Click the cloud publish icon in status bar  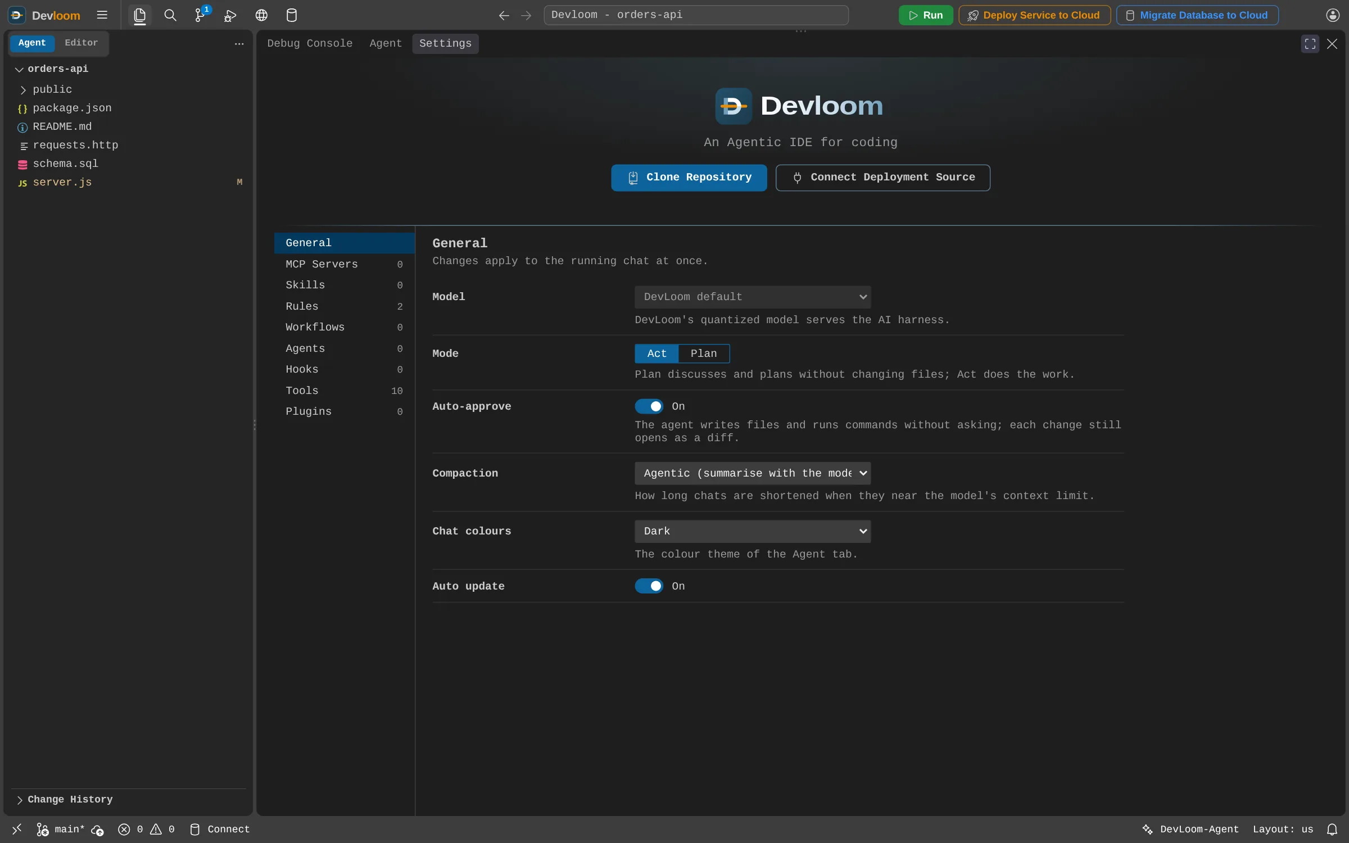pos(97,830)
